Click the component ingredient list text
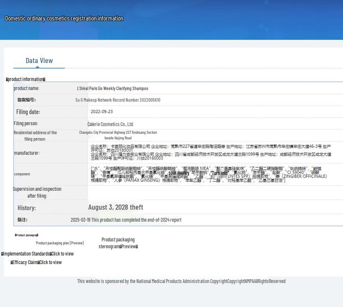The width and height of the screenshot is (343, 307). [x=209, y=174]
